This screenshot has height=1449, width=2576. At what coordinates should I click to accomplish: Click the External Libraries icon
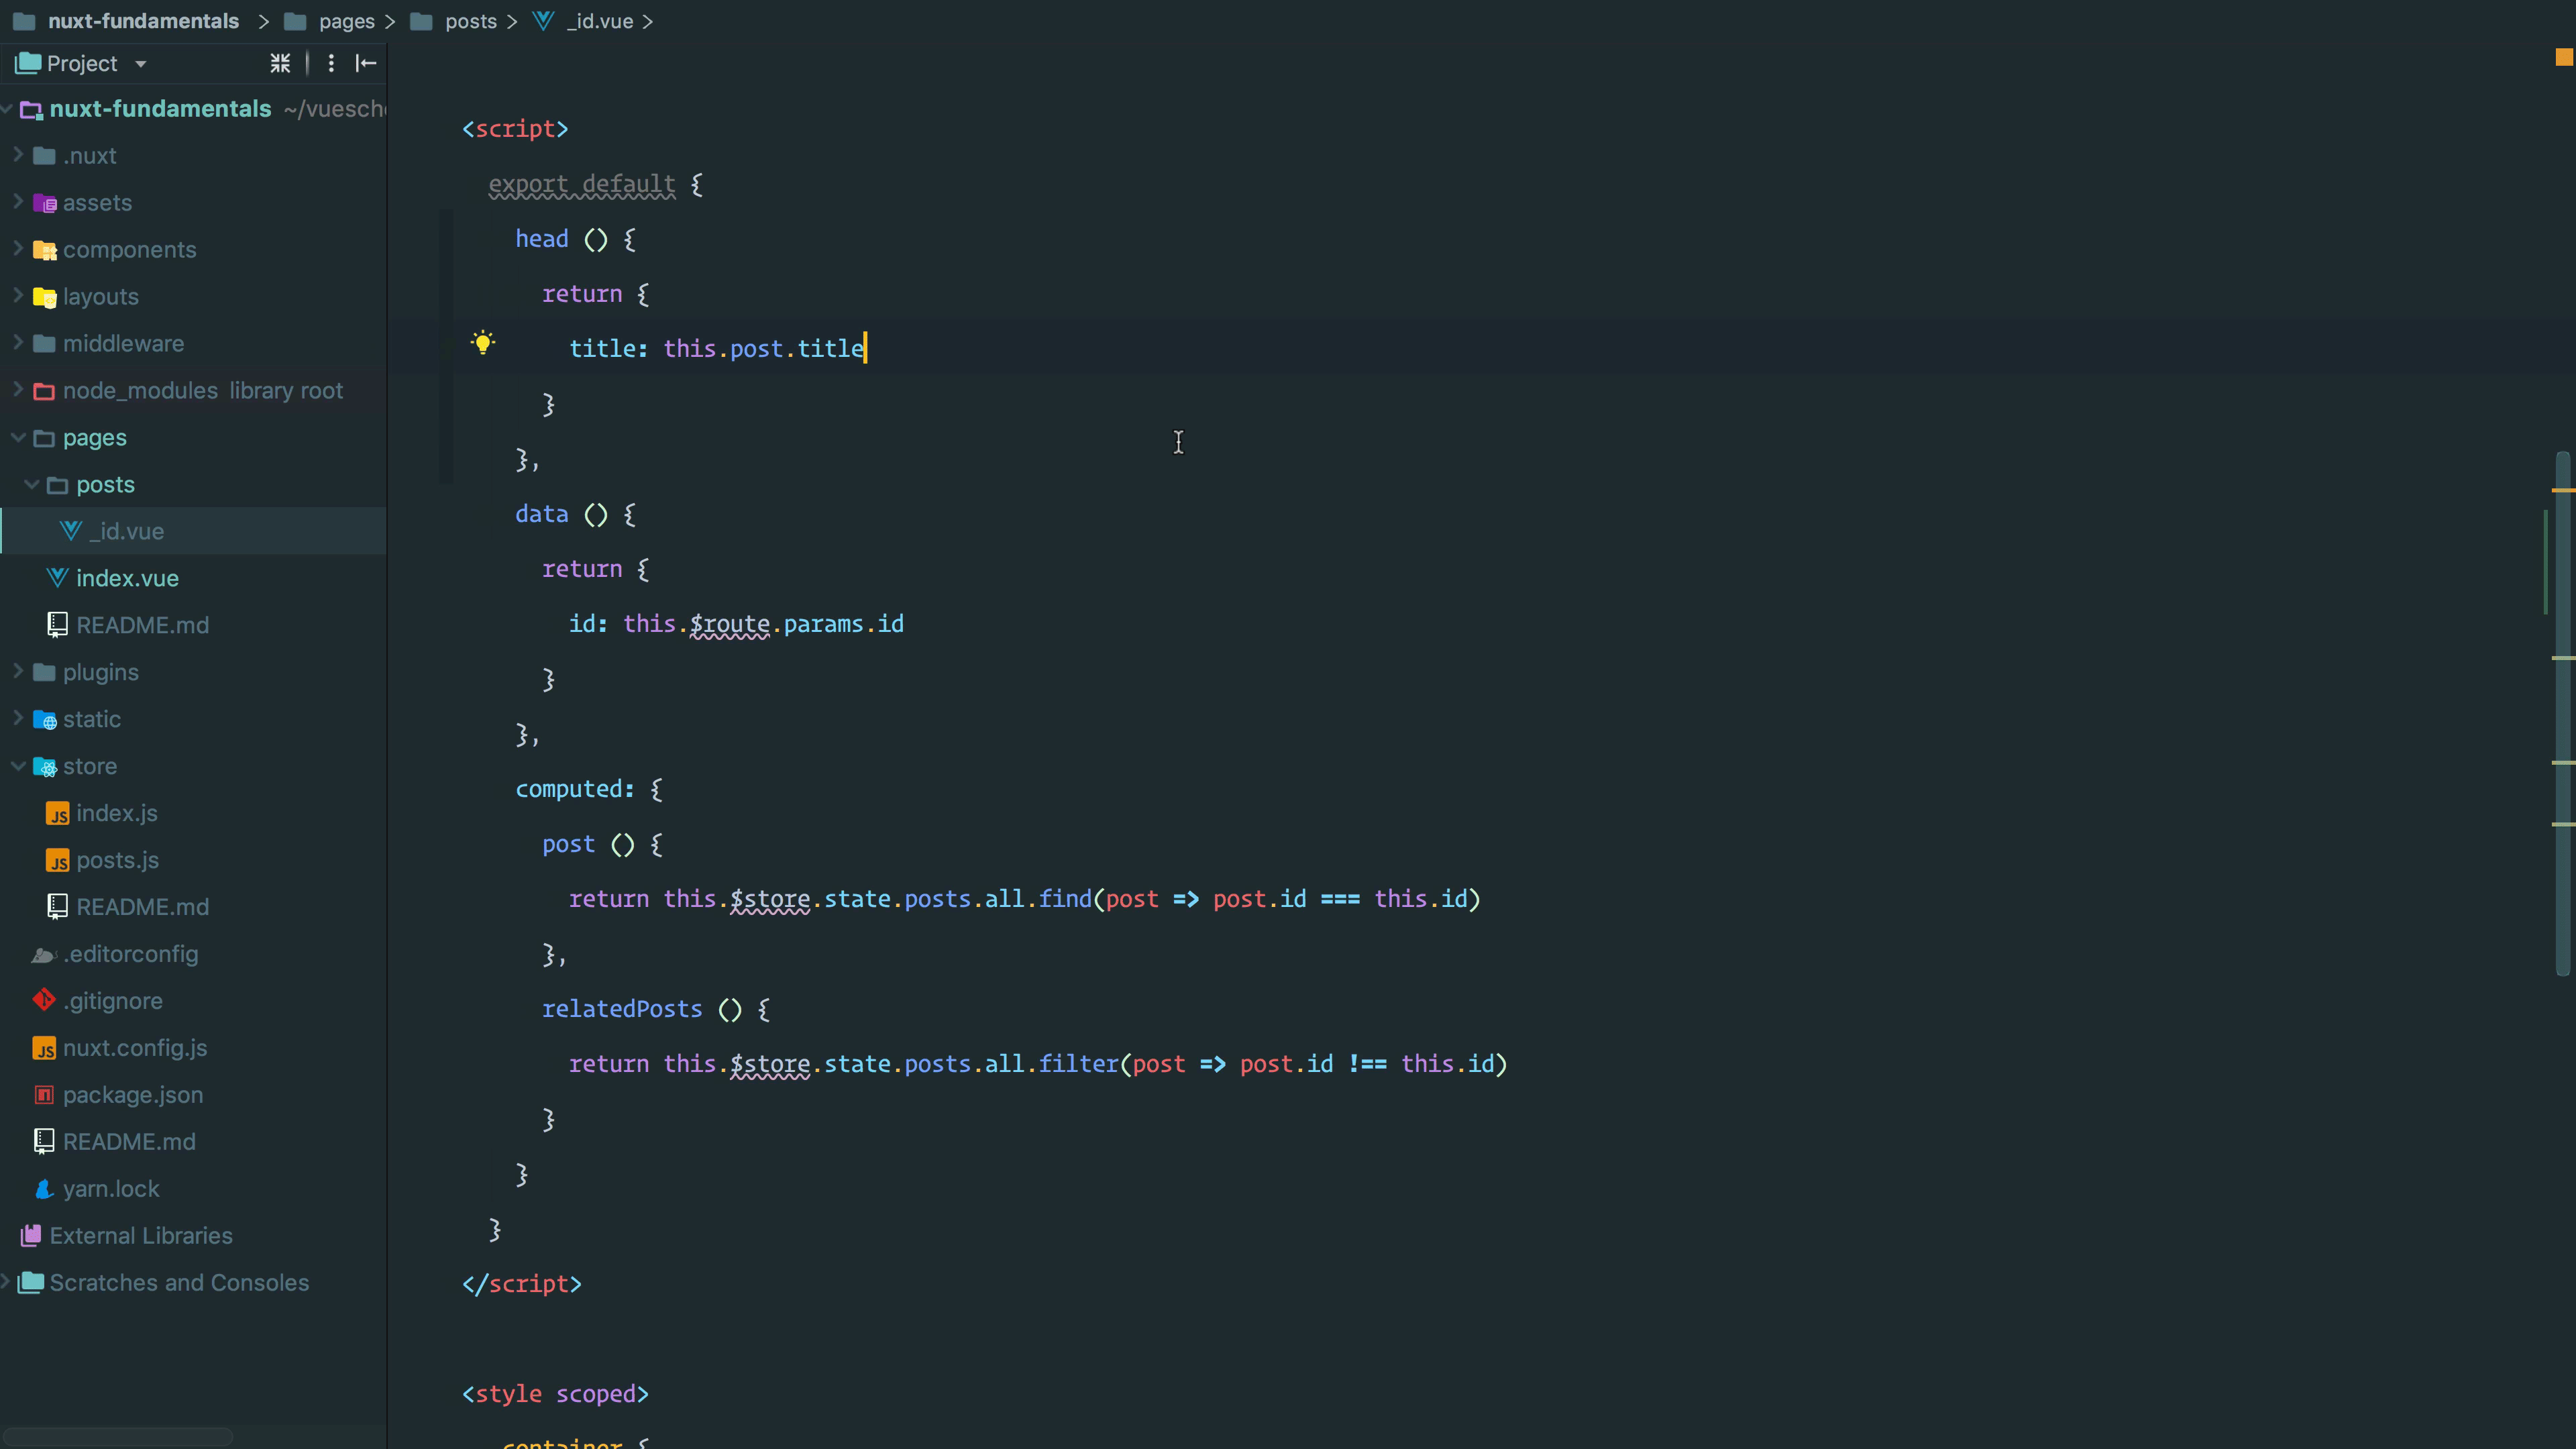click(31, 1236)
